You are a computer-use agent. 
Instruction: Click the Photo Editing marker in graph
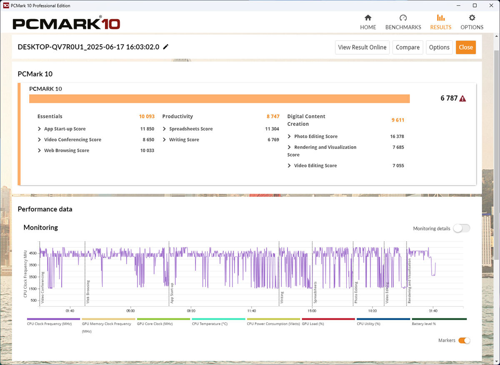click(356, 292)
